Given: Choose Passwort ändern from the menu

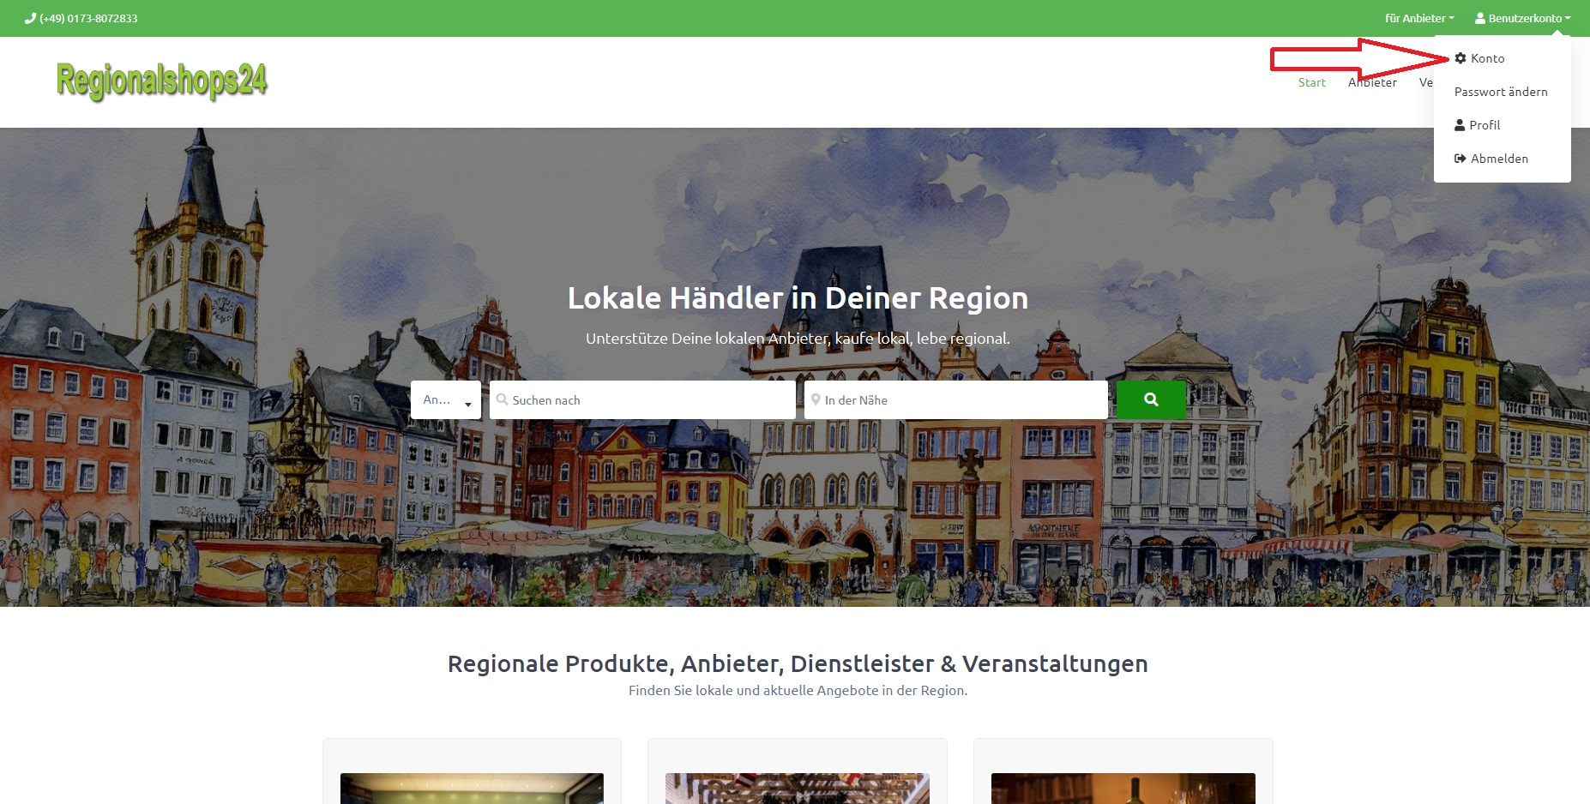Looking at the screenshot, I should (1502, 92).
